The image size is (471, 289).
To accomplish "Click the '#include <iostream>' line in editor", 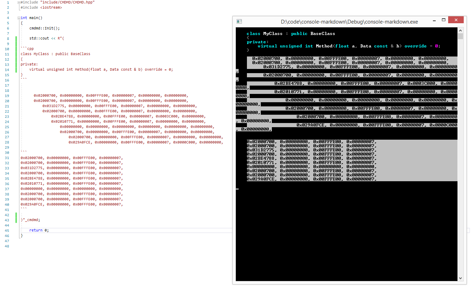I will click(41, 7).
